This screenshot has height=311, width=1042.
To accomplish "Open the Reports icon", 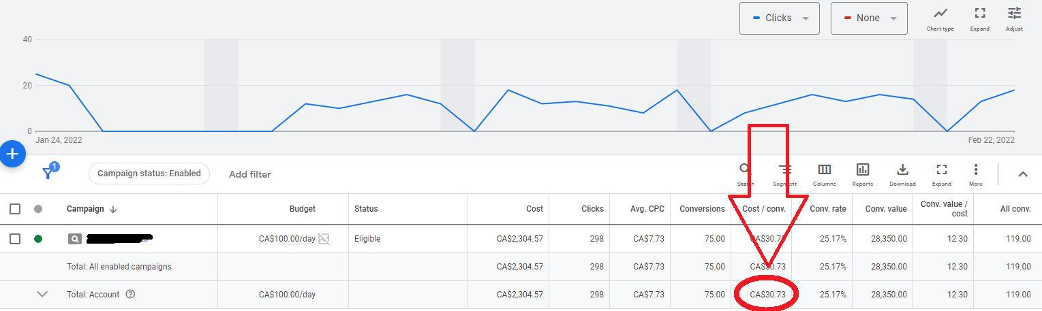I will coord(863,173).
